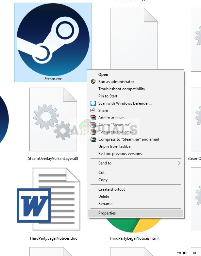Choose Run as administrator
201x256 pixels.
(136, 82)
